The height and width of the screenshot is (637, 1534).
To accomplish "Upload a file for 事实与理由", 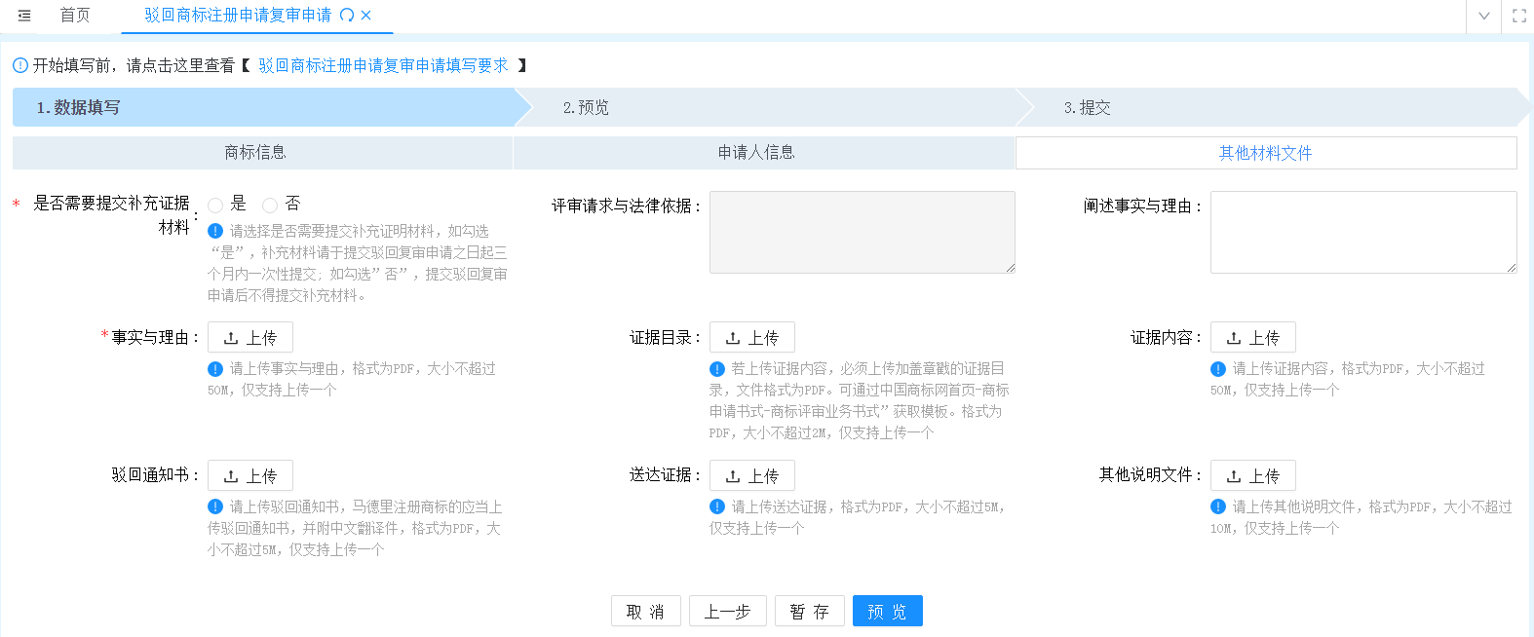I will 250,338.
